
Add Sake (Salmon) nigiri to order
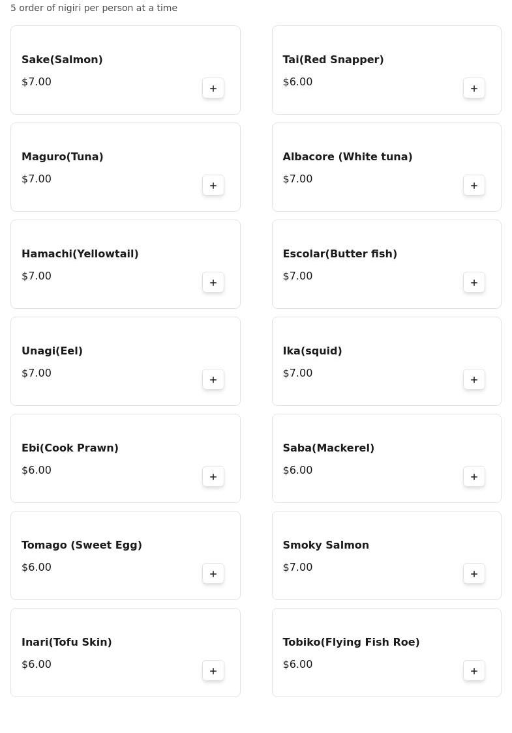(213, 88)
